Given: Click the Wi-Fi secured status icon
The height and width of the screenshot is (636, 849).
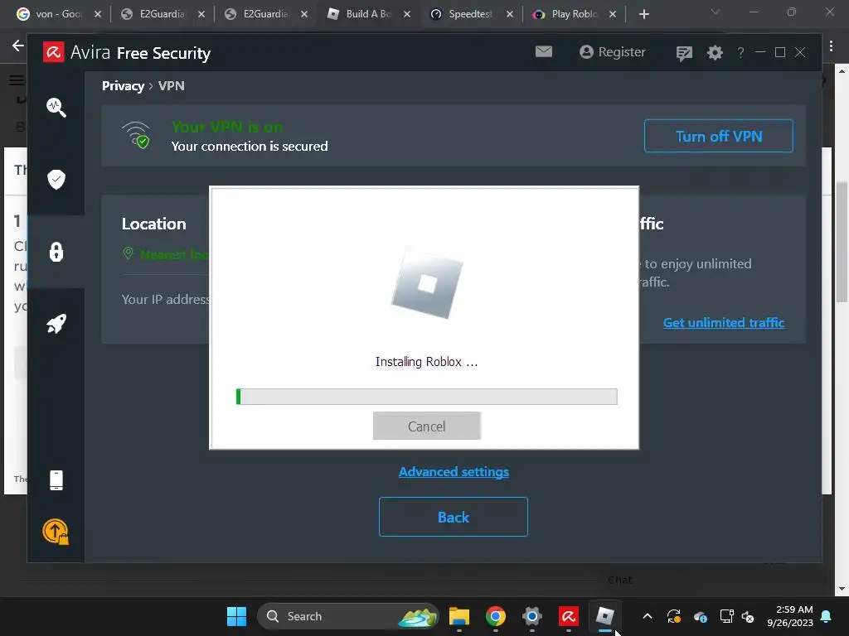Looking at the screenshot, I should tap(136, 135).
